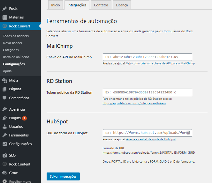Click the Recolher menu arrow icon
This screenshot has width=212, height=183.
click(4, 181)
